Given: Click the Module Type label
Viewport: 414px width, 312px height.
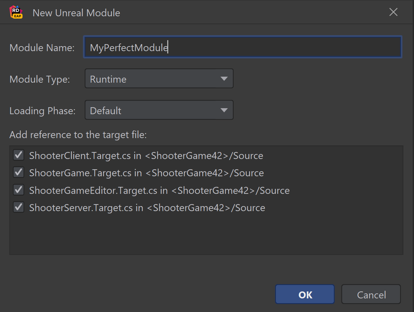Looking at the screenshot, I should pos(39,79).
